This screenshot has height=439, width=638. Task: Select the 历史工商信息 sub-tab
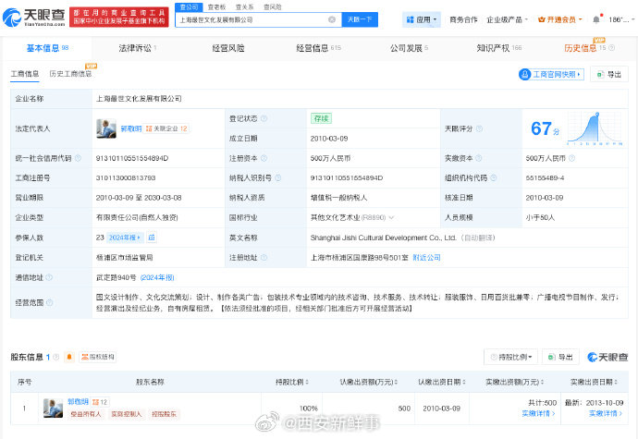(x=70, y=74)
